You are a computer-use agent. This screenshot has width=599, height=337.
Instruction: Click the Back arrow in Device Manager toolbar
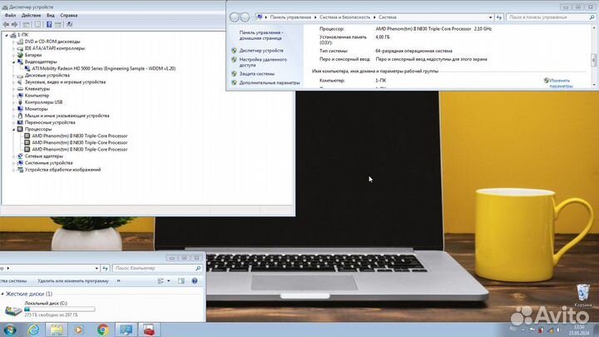point(6,24)
